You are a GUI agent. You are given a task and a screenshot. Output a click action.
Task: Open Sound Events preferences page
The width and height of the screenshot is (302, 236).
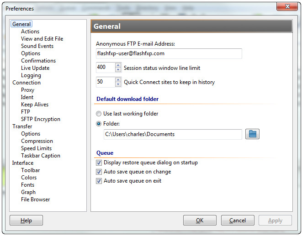click(x=37, y=46)
